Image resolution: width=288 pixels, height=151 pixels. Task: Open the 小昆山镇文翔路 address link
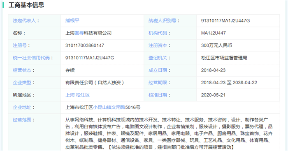click(x=109, y=107)
